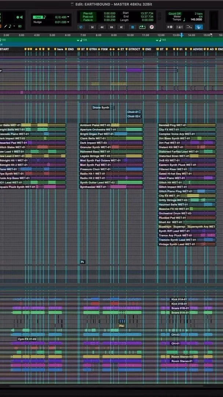Toggle the highlighted blue MIDI Merge icon

point(199,27)
